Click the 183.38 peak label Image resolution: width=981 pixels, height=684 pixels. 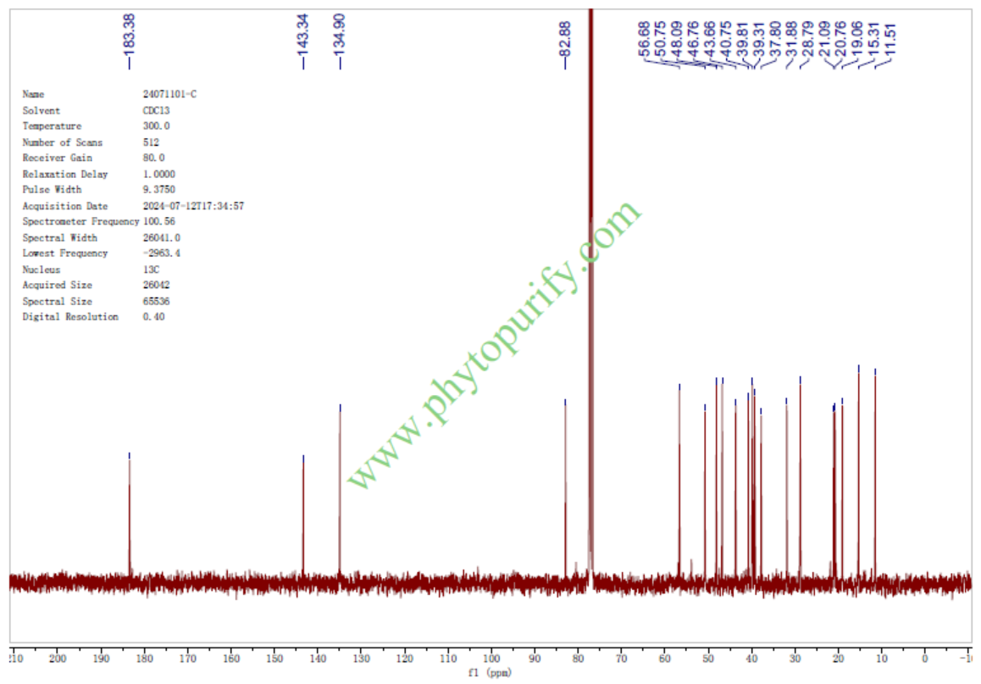point(129,40)
